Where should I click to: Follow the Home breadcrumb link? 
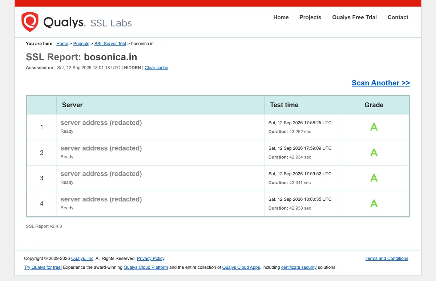(62, 44)
